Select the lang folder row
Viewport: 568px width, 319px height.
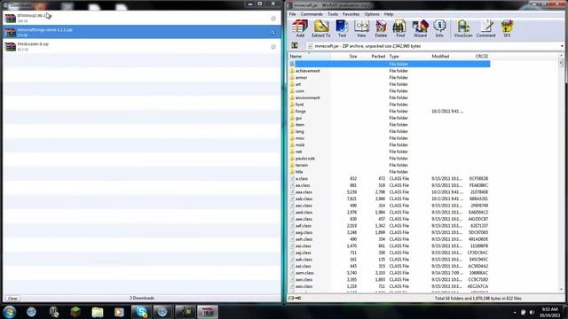coord(390,132)
